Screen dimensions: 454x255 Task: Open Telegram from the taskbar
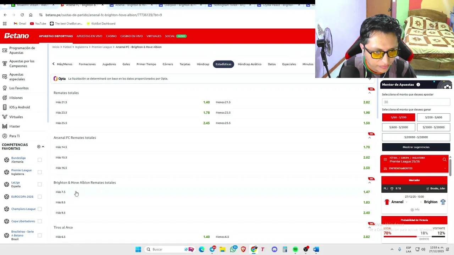pyautogui.click(x=212, y=249)
